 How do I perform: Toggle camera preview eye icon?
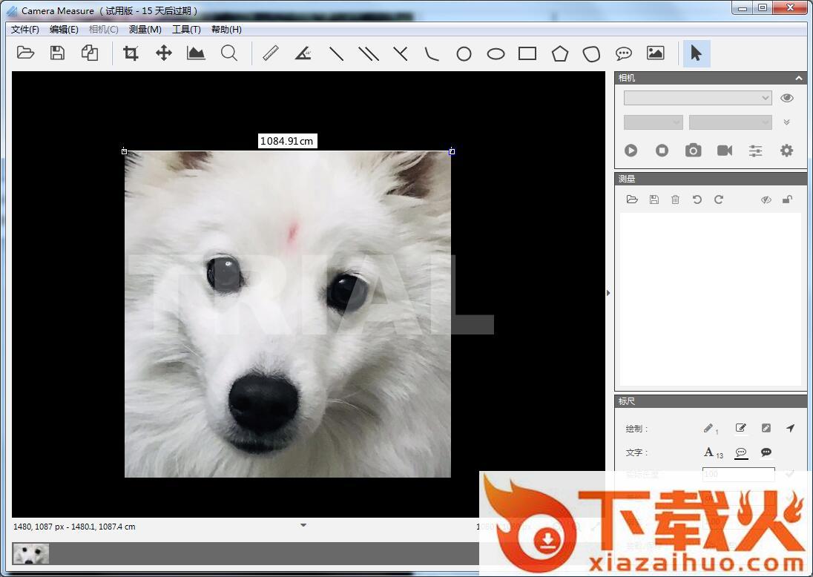coord(787,98)
